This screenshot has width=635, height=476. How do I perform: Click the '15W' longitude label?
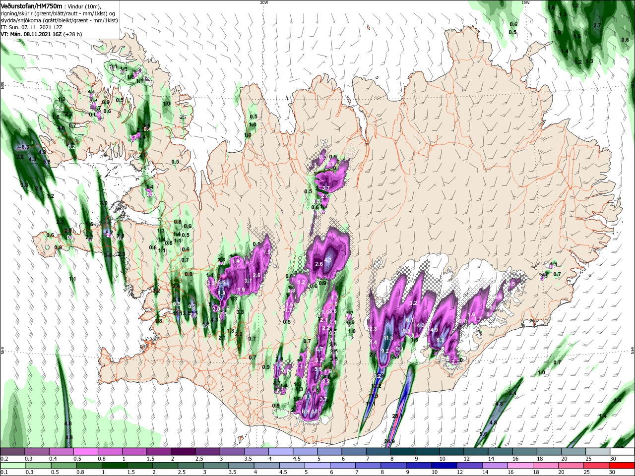point(525,2)
